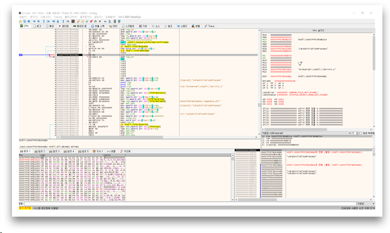This screenshot has width=390, height=233.
Task: Open the Script tab
Action: point(128,26)
